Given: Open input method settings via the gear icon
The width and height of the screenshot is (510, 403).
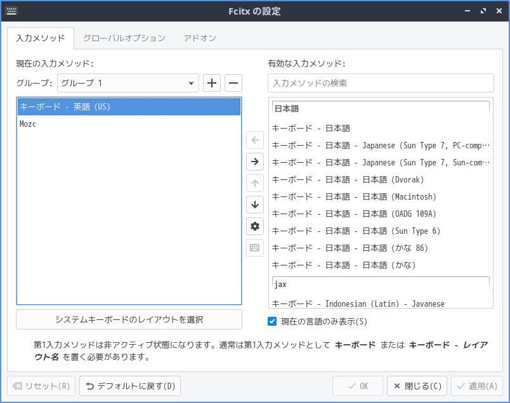Looking at the screenshot, I should pos(254,226).
